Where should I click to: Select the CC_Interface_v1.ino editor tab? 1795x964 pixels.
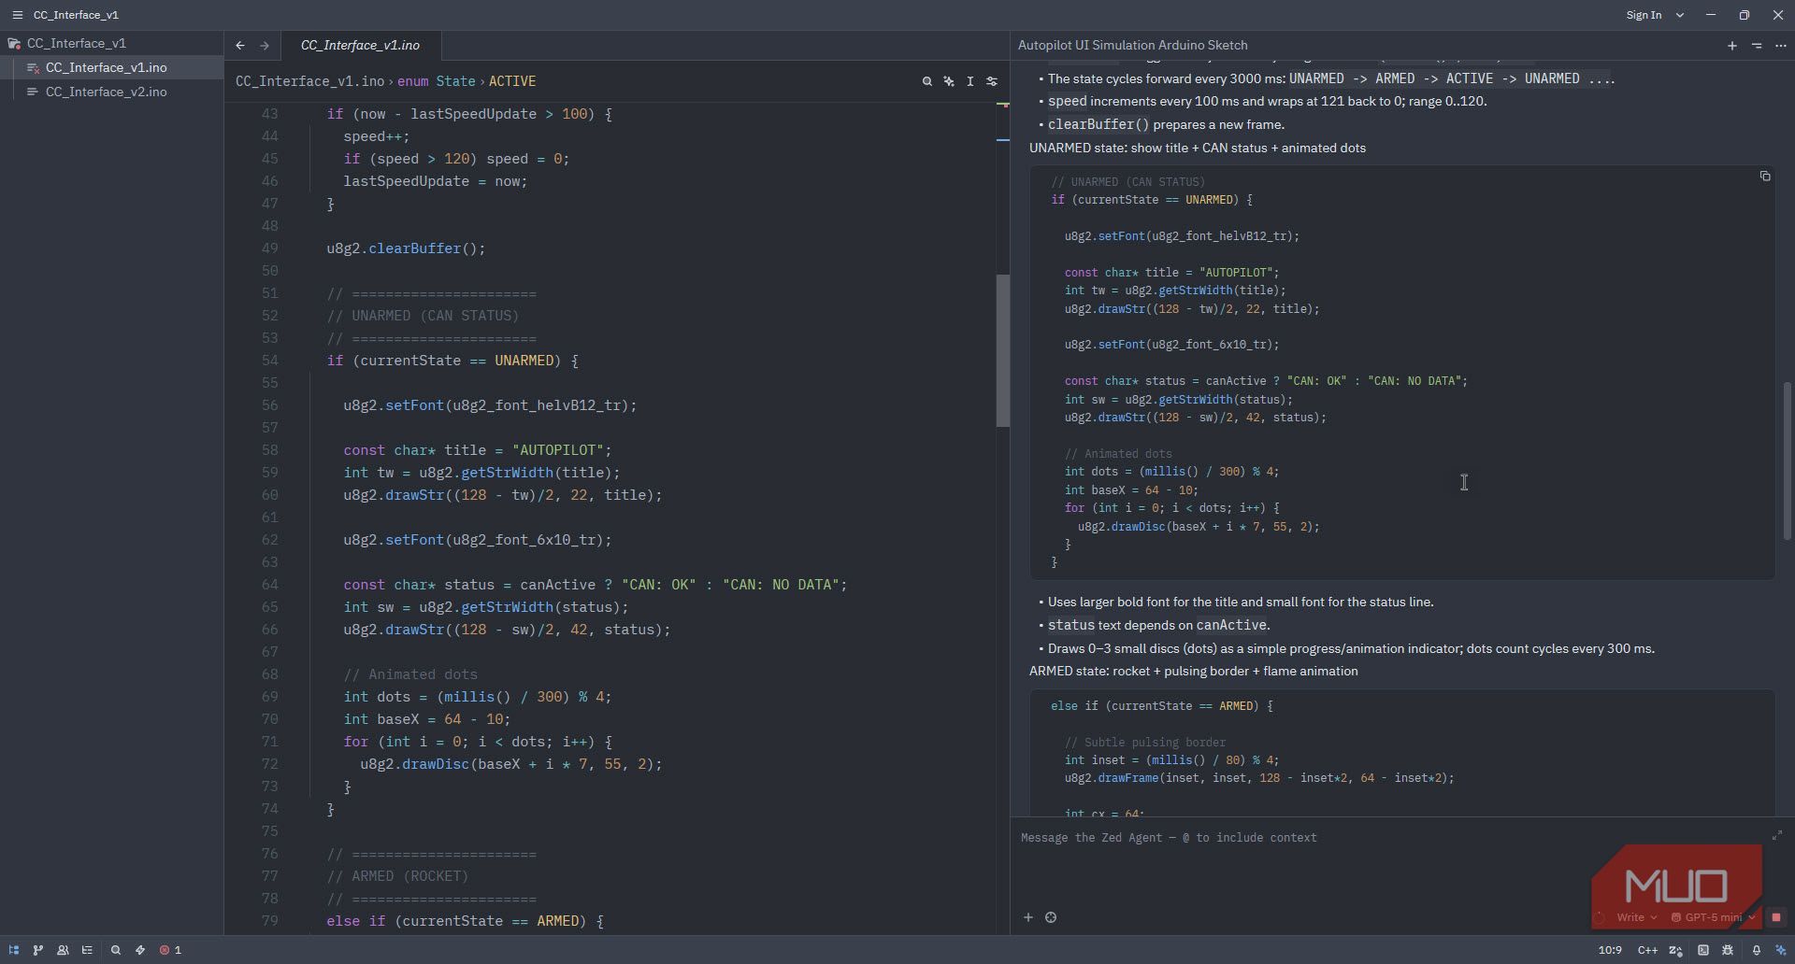coord(360,45)
